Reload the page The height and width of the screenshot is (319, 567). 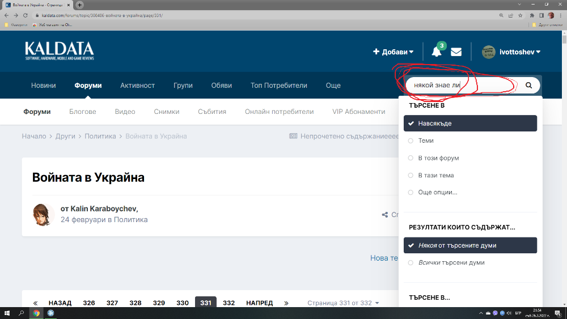coord(26,15)
